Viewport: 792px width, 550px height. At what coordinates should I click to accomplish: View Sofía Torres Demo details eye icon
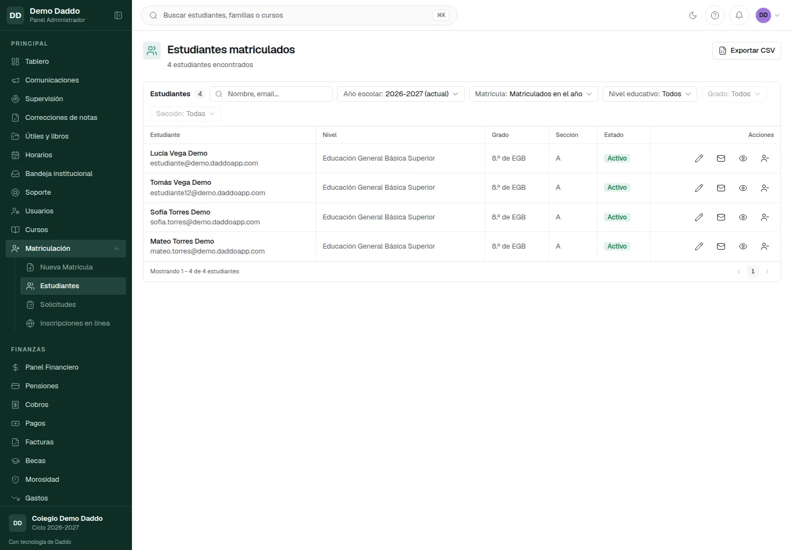pyautogui.click(x=743, y=217)
